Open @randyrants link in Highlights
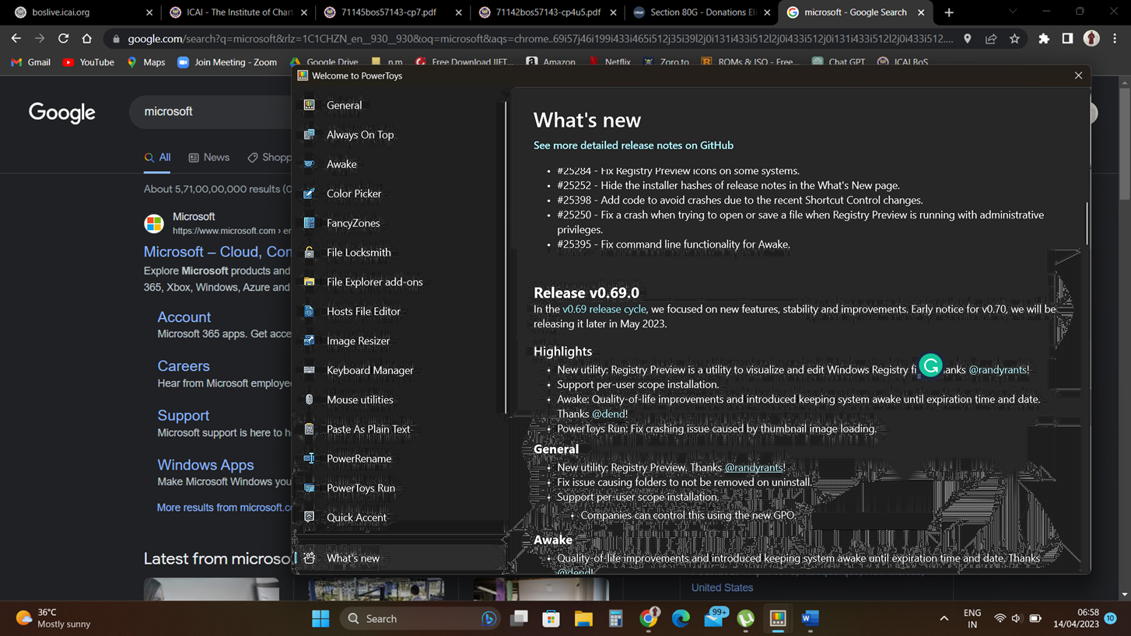The image size is (1131, 636). (x=997, y=370)
